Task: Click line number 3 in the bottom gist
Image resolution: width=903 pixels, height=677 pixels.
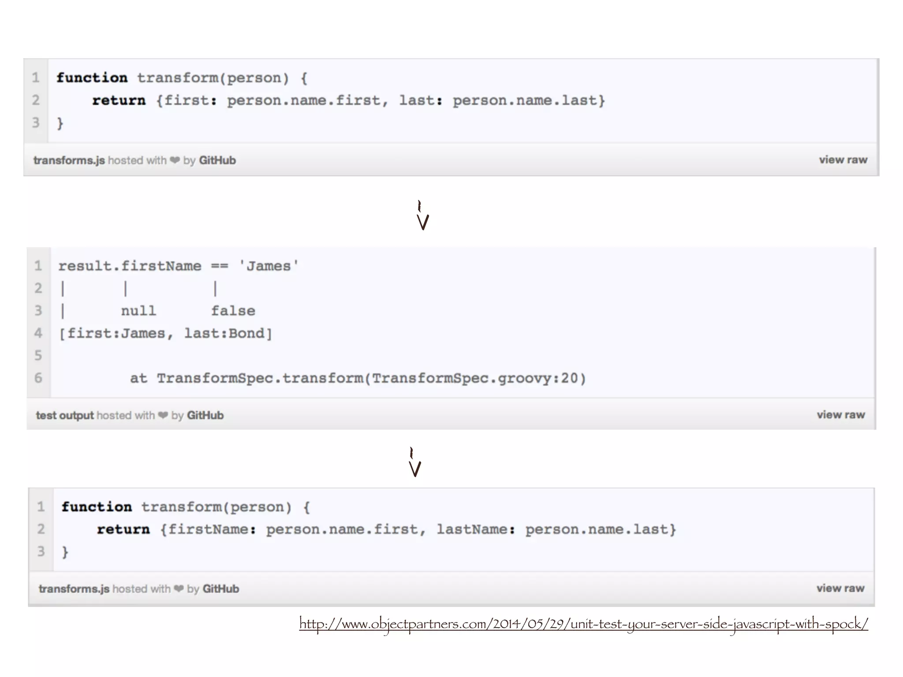Action: tap(41, 551)
